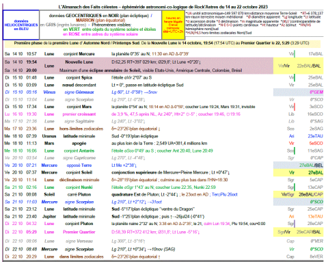Click the '13eCAP' position cell

click(316, 187)
